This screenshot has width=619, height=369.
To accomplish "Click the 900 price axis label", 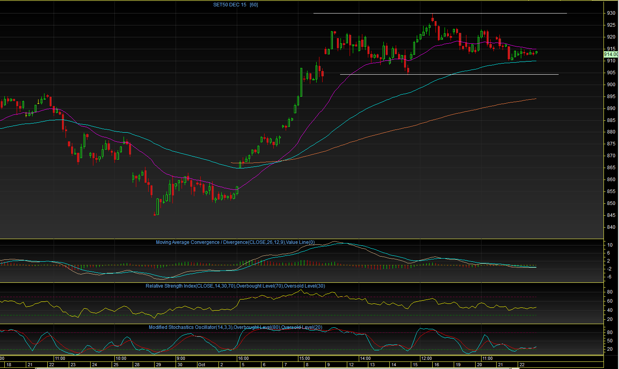I will pyautogui.click(x=611, y=85).
